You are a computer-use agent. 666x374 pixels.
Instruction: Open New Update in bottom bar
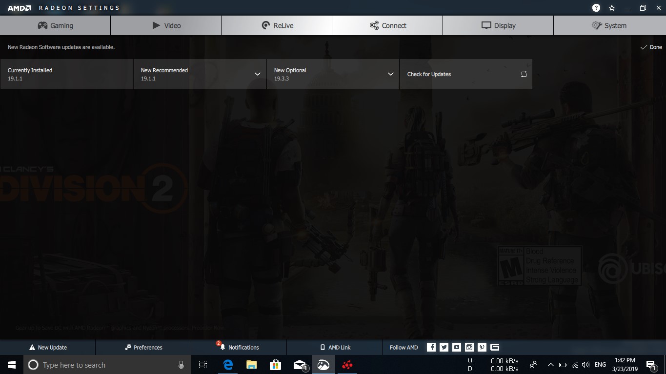coord(48,347)
